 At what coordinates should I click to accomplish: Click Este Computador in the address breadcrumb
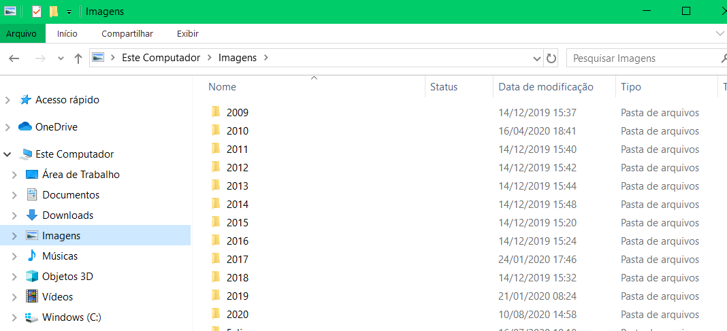point(161,58)
